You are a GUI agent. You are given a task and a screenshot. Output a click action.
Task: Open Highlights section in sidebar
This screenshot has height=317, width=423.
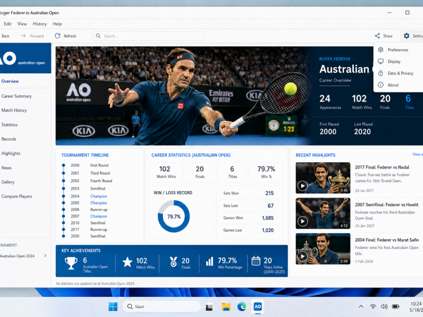click(x=25, y=153)
